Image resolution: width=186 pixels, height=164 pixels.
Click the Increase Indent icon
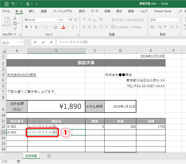click(x=106, y=27)
